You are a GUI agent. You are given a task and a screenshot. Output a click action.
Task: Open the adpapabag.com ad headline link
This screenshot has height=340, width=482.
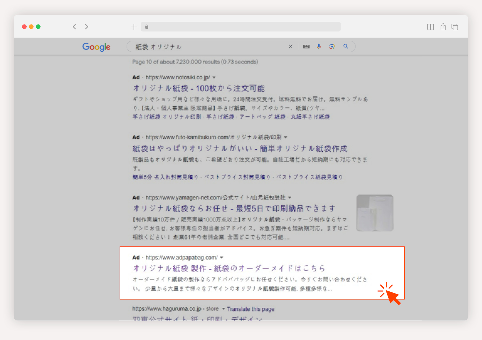point(229,268)
